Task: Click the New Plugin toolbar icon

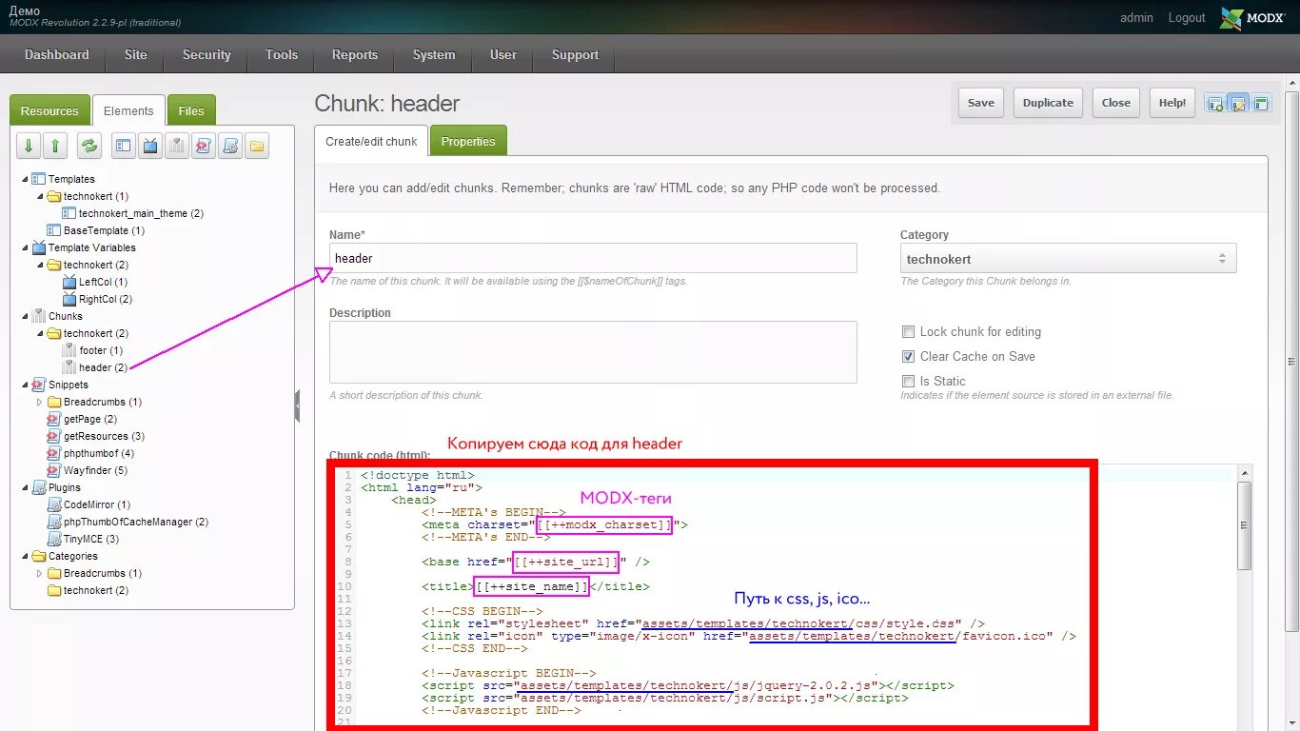Action: coord(230,146)
